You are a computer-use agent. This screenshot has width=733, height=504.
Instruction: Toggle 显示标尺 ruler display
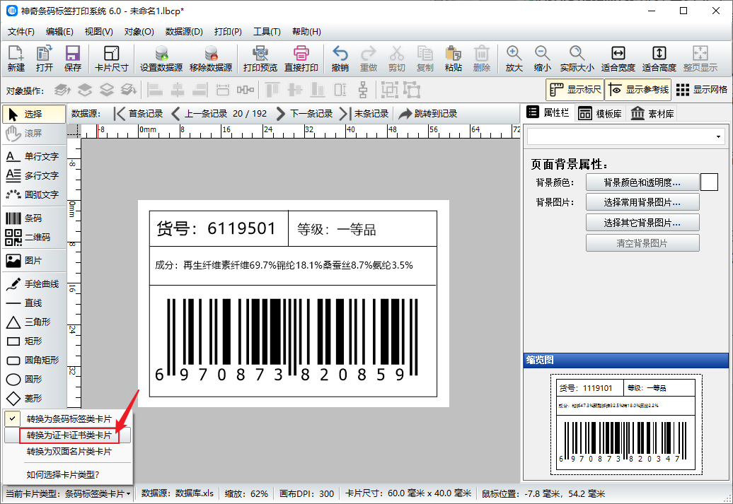pyautogui.click(x=575, y=89)
